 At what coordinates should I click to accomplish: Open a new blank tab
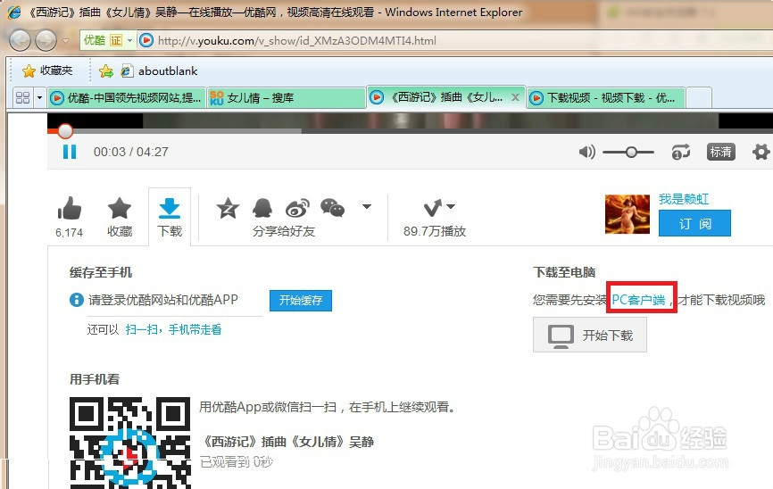pyautogui.click(x=699, y=97)
